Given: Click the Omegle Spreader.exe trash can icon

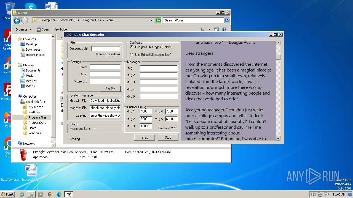Looking at the screenshot, I should pyautogui.click(x=23, y=155).
